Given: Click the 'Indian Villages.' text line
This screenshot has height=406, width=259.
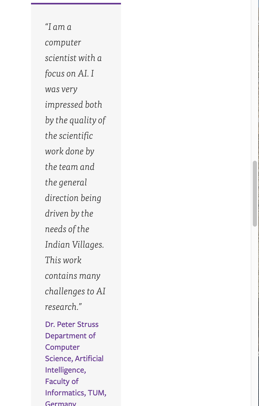Looking at the screenshot, I should click(74, 245).
